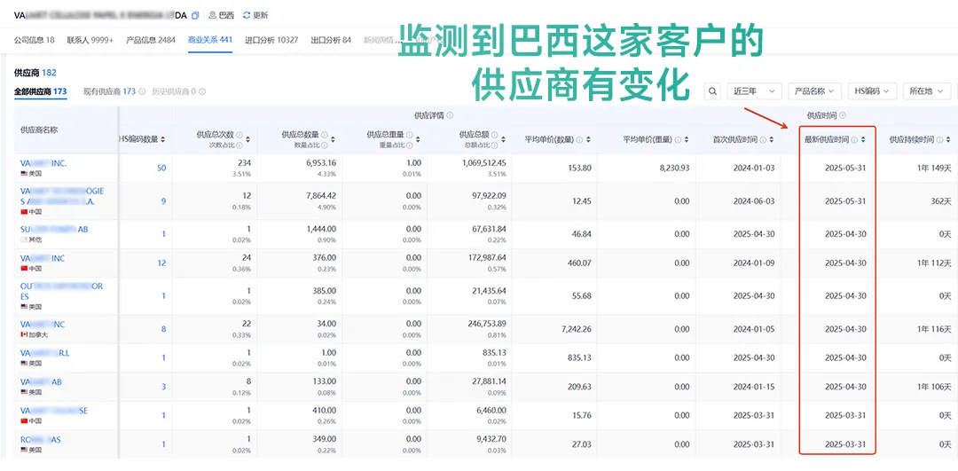Image resolution: width=958 pixels, height=471 pixels.
Task: Click info icon next to 历史供应商 0
Action: pyautogui.click(x=202, y=91)
